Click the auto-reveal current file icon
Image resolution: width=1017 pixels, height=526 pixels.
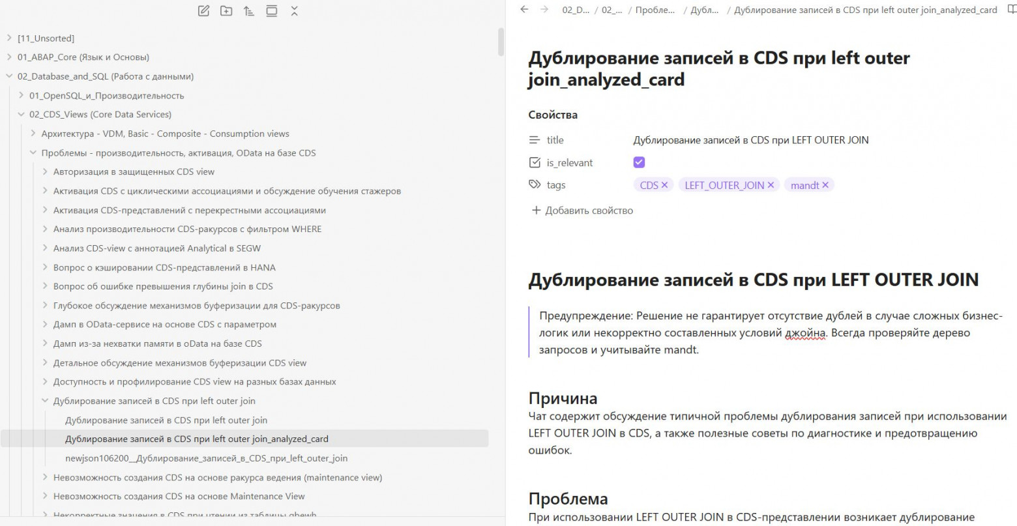(x=271, y=11)
